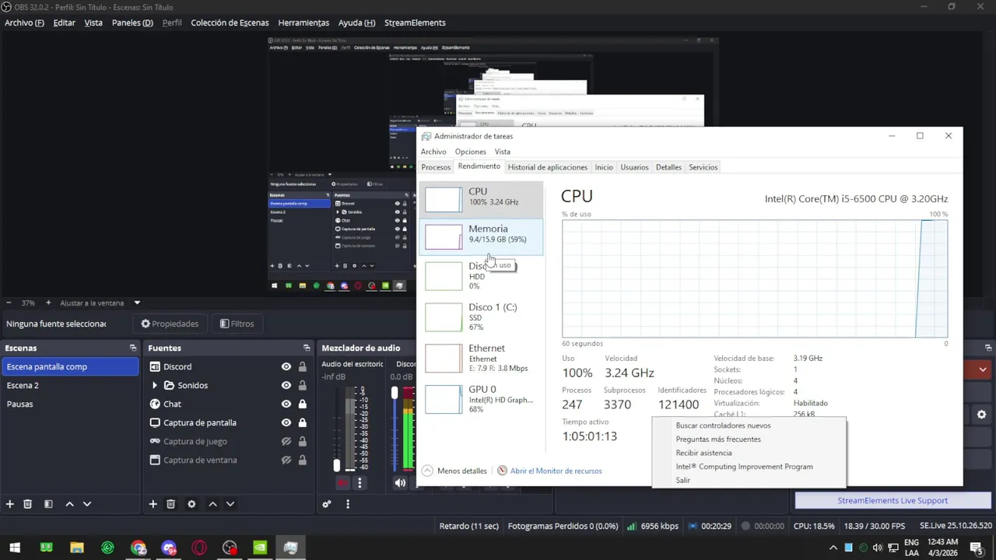Open OBS Studio taskbar icon
The width and height of the screenshot is (996, 560).
coord(230,548)
